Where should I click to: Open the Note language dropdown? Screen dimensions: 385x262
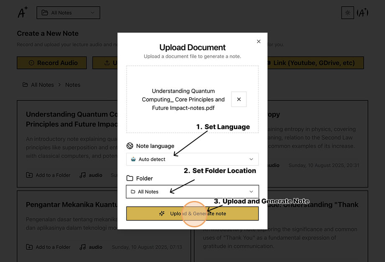(192, 159)
